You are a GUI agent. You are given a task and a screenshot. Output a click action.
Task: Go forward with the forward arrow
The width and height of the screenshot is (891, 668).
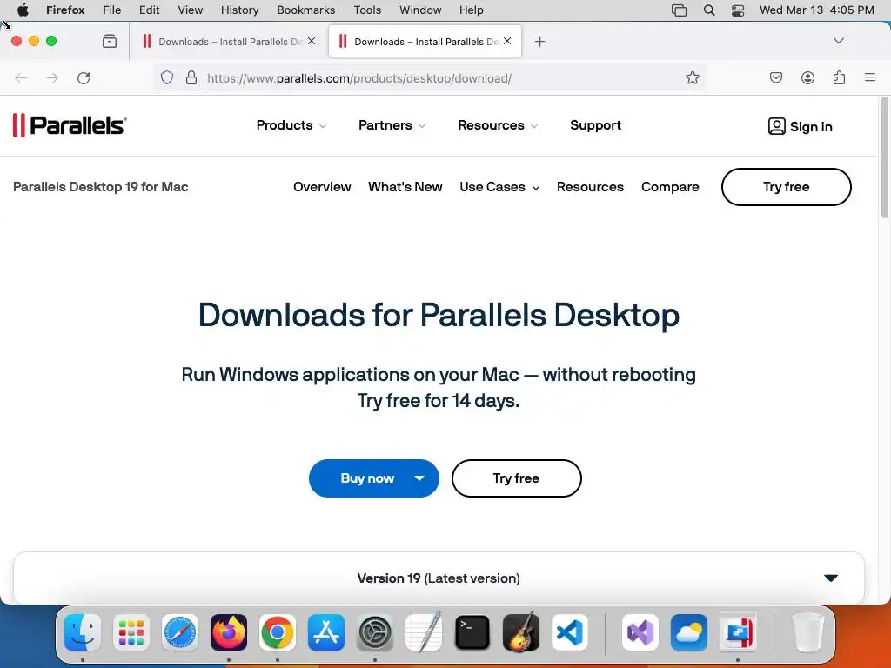point(52,77)
